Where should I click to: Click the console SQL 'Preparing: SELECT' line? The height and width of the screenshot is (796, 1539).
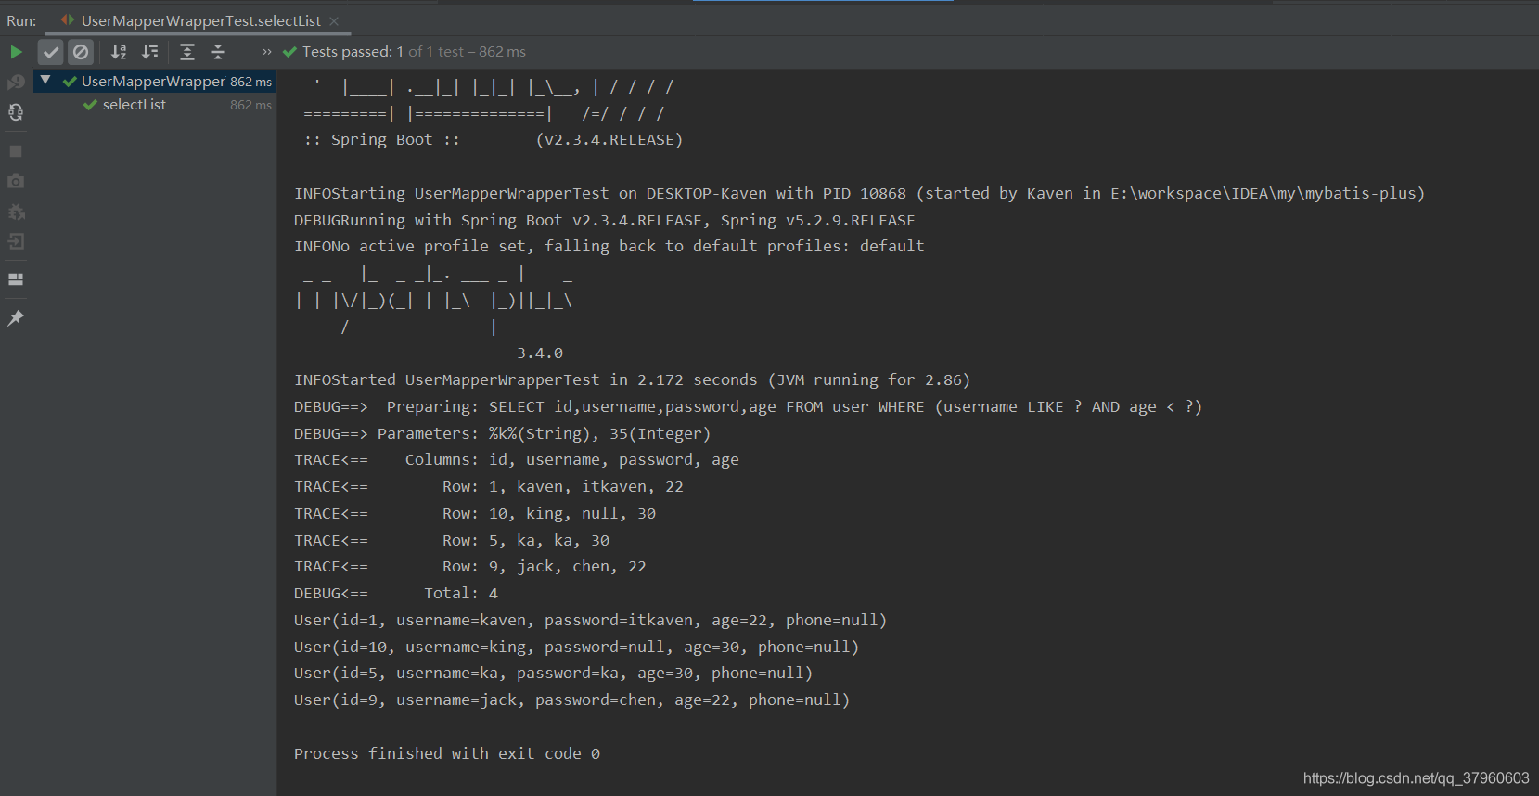(x=748, y=406)
